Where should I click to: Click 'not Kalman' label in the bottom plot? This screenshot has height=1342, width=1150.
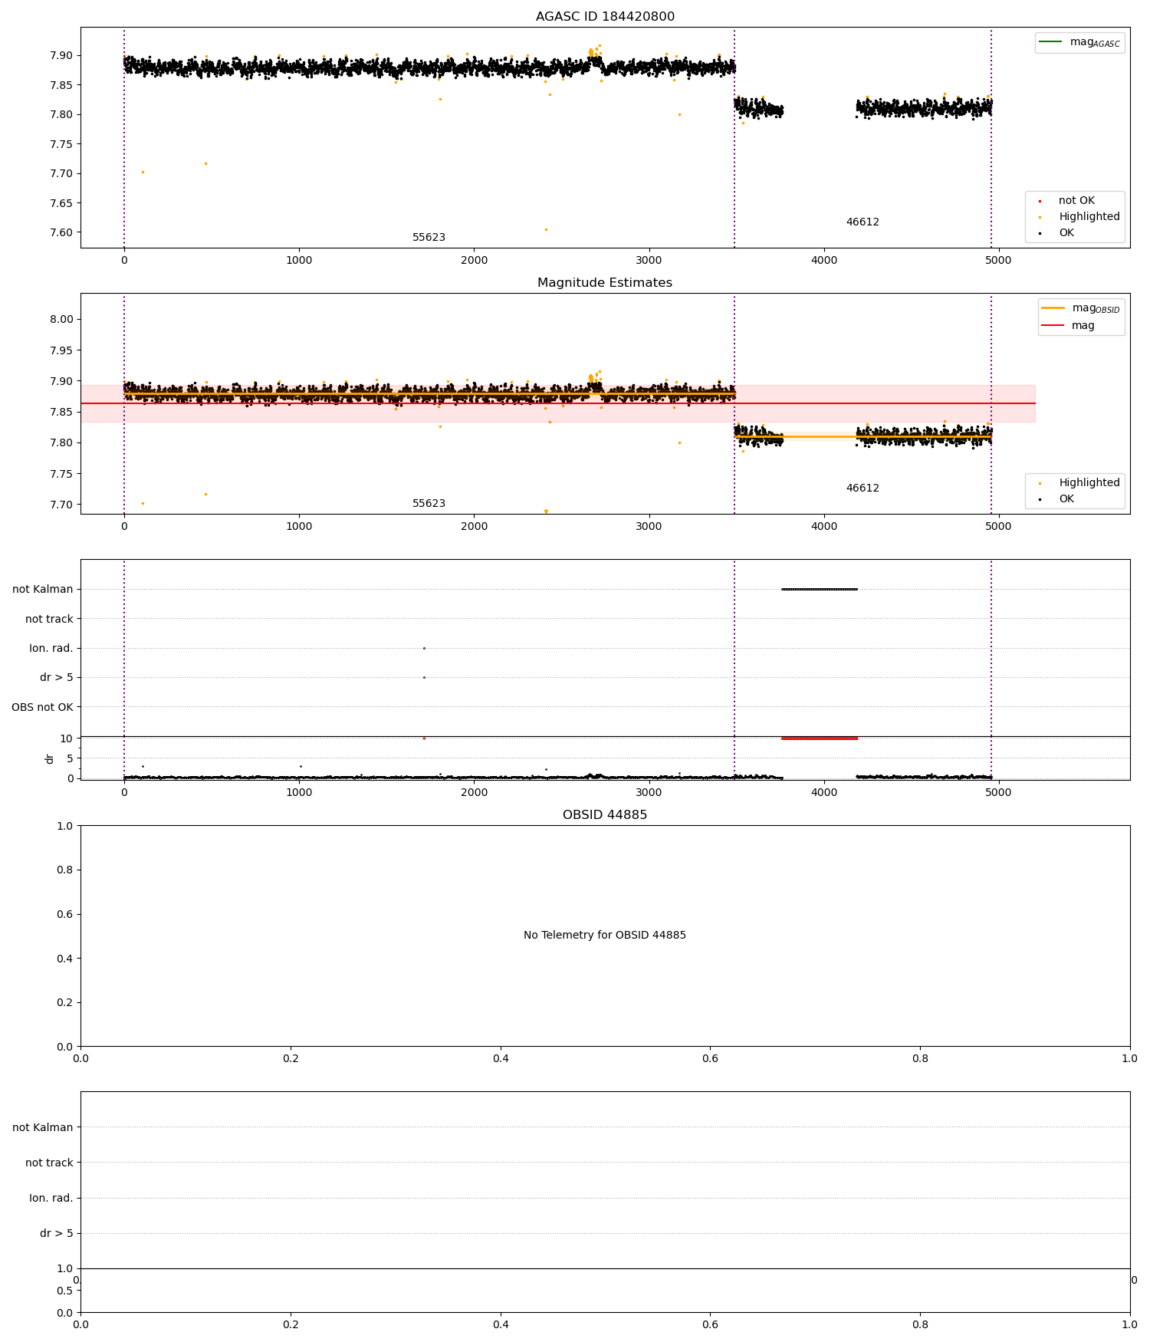(x=43, y=1127)
